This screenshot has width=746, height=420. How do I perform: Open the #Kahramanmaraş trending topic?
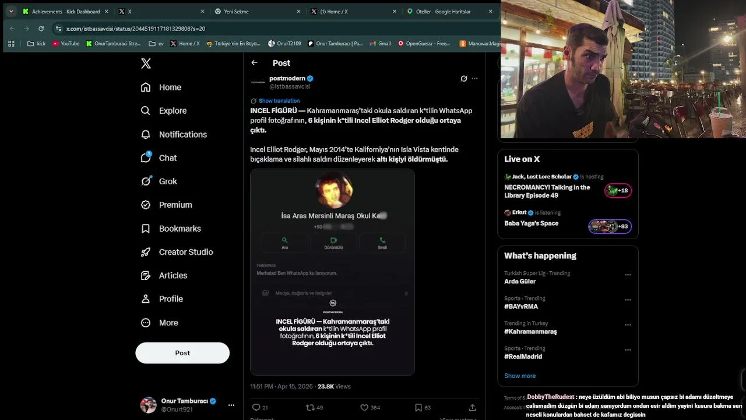coord(530,331)
